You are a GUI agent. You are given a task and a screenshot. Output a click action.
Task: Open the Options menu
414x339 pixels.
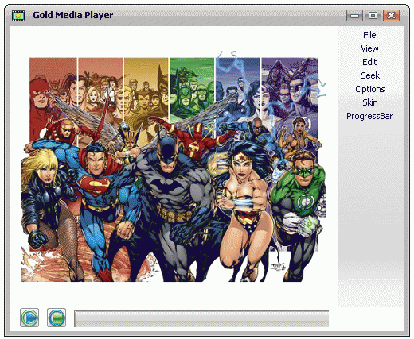click(370, 89)
